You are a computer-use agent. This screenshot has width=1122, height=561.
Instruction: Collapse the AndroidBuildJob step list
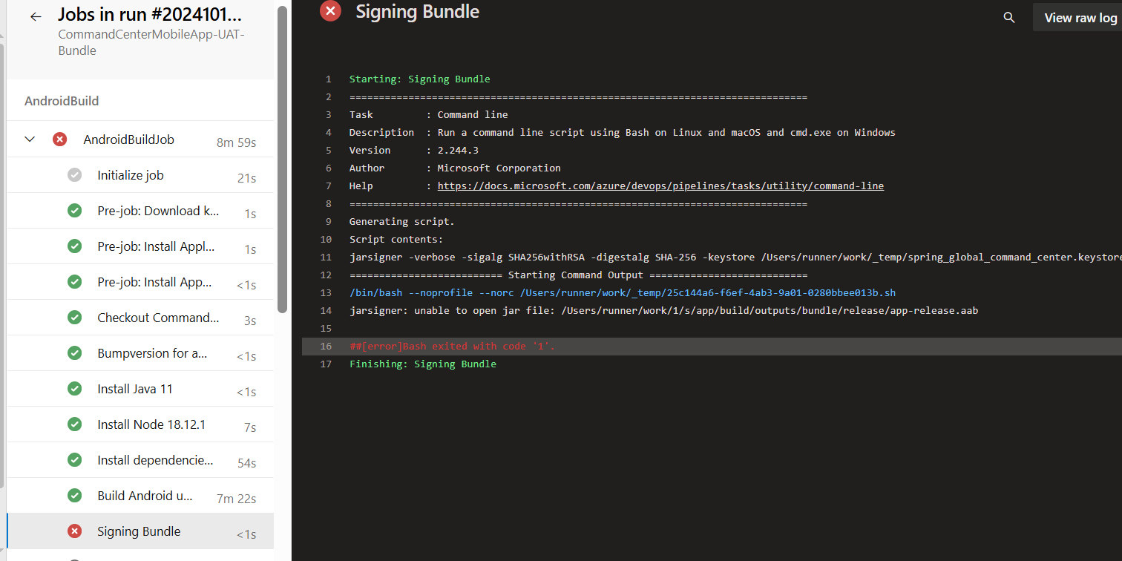(29, 139)
